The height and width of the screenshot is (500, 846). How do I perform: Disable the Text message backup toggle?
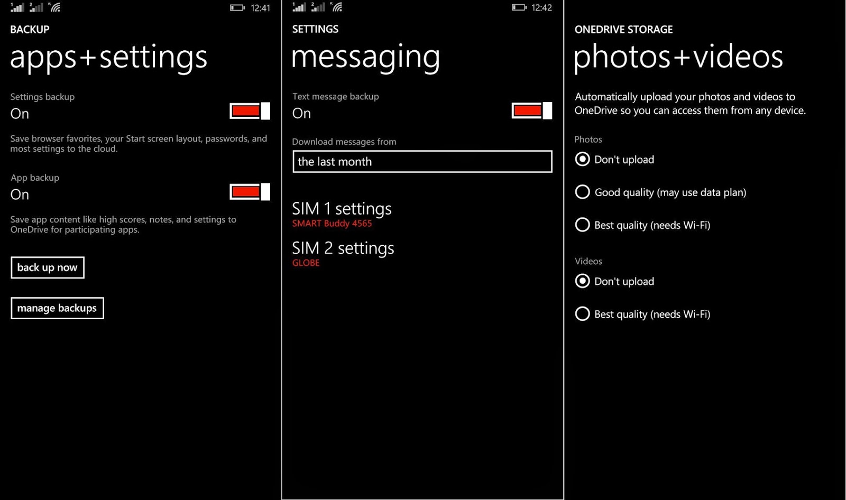[532, 110]
